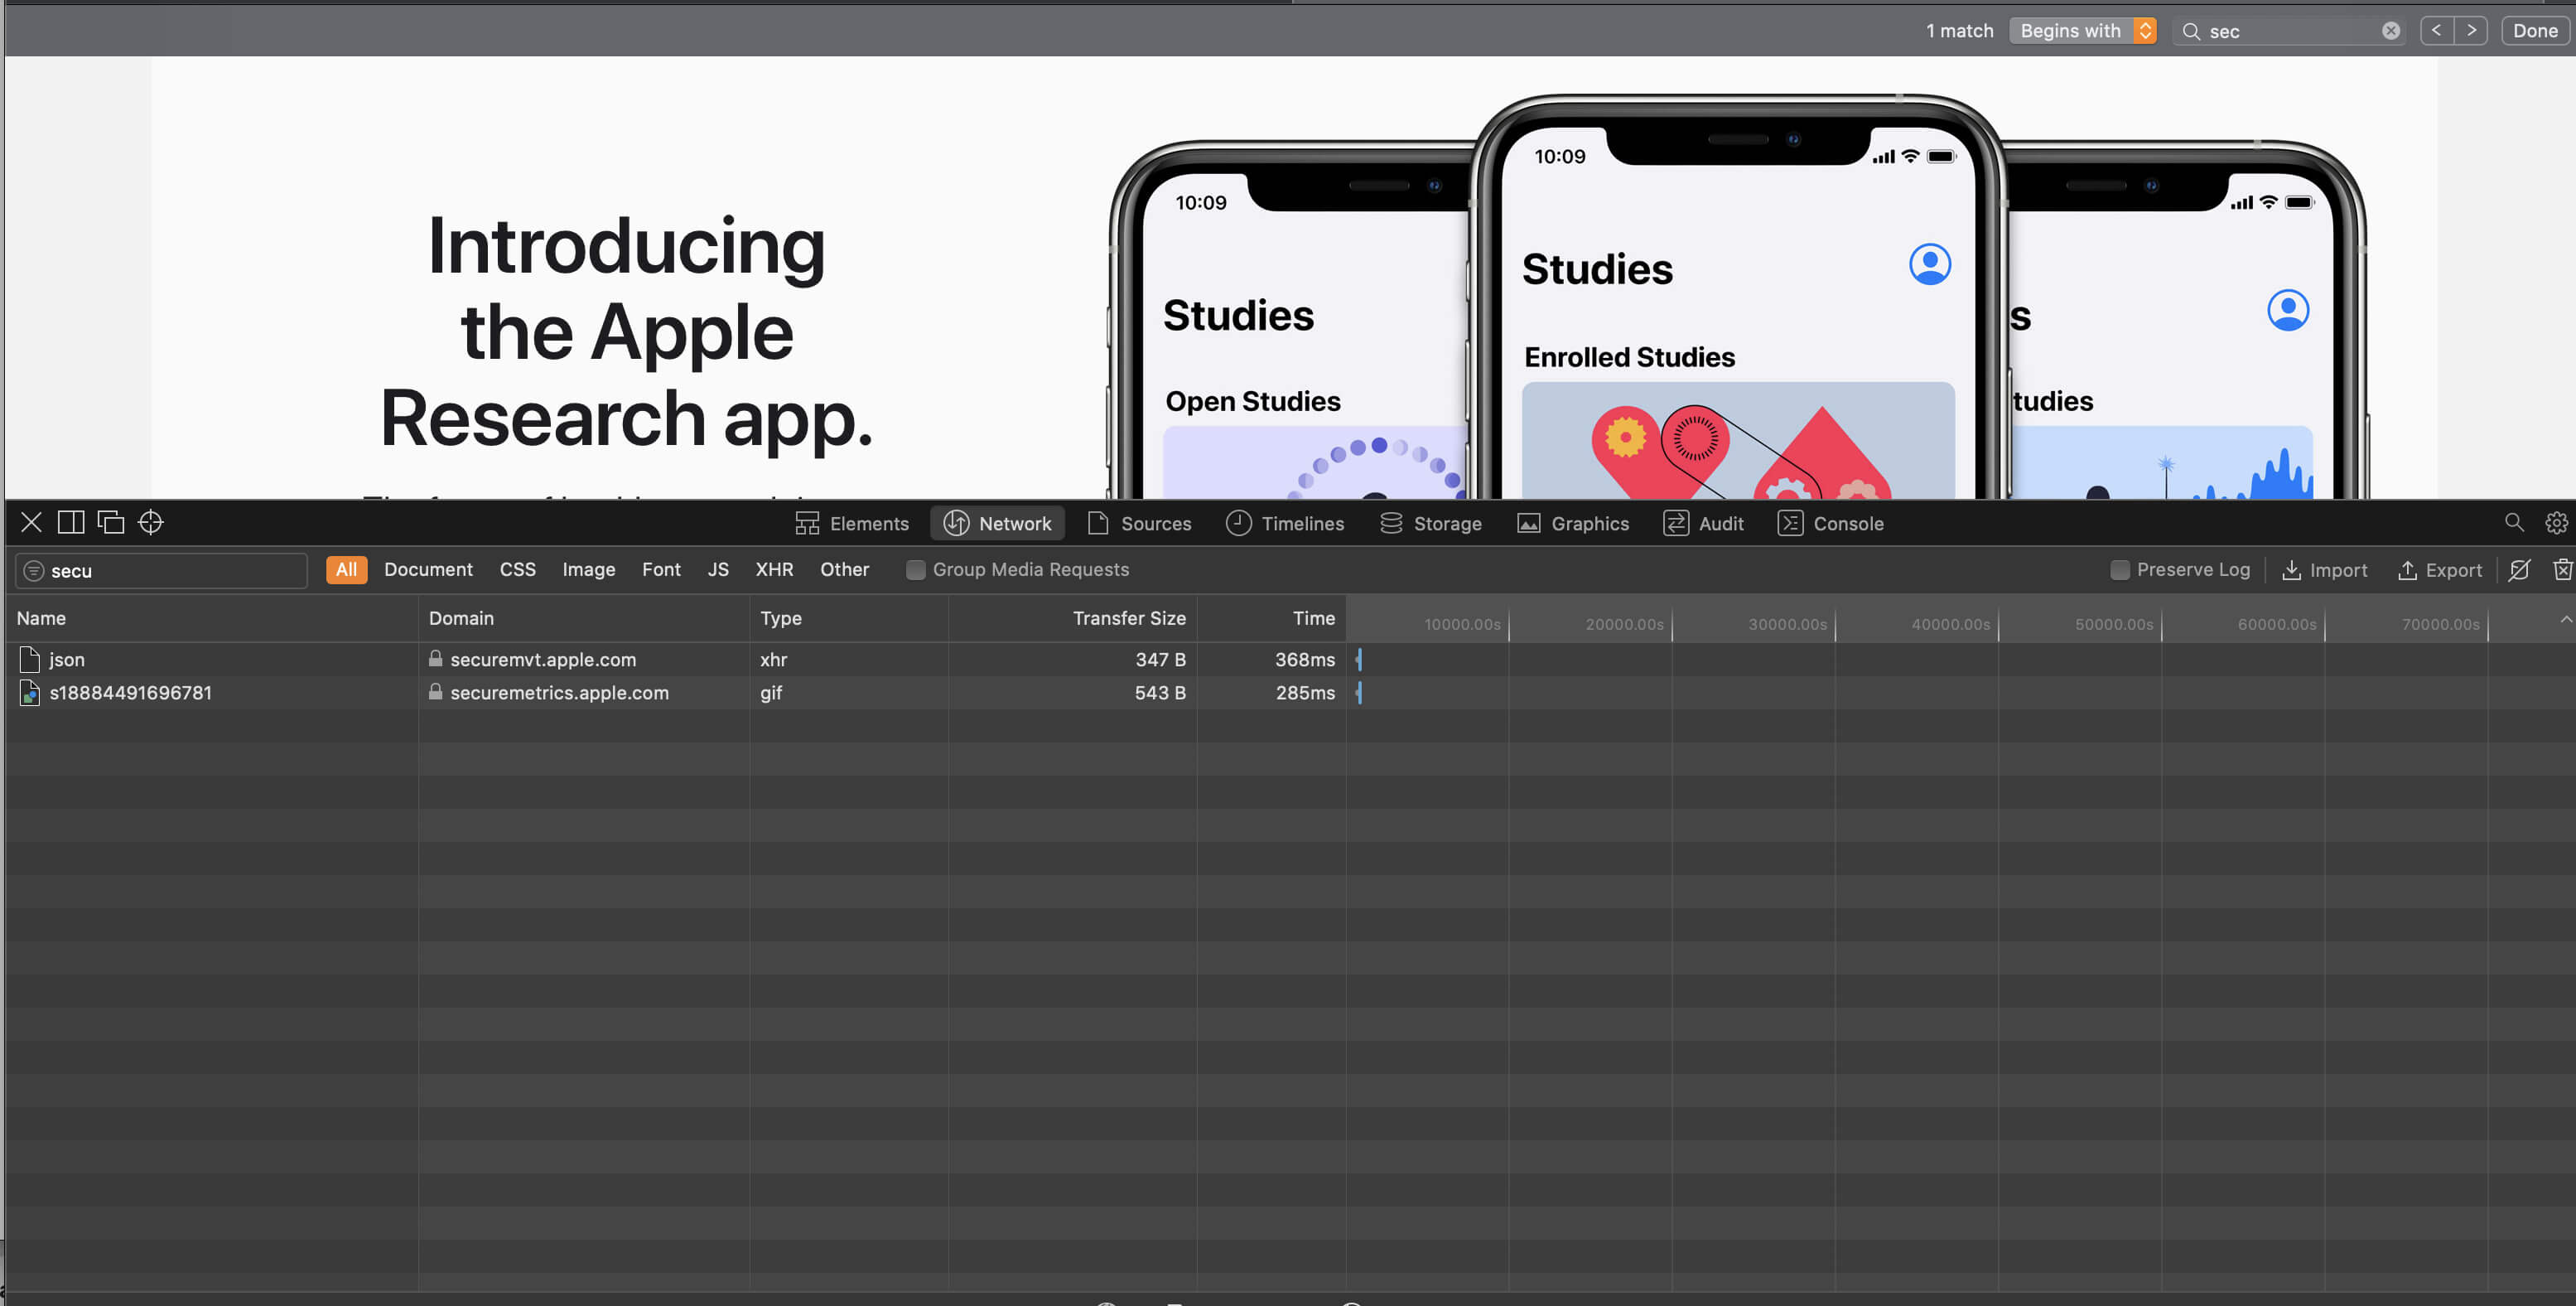Click the Done button in find bar
This screenshot has width=2576, height=1306.
(2534, 31)
